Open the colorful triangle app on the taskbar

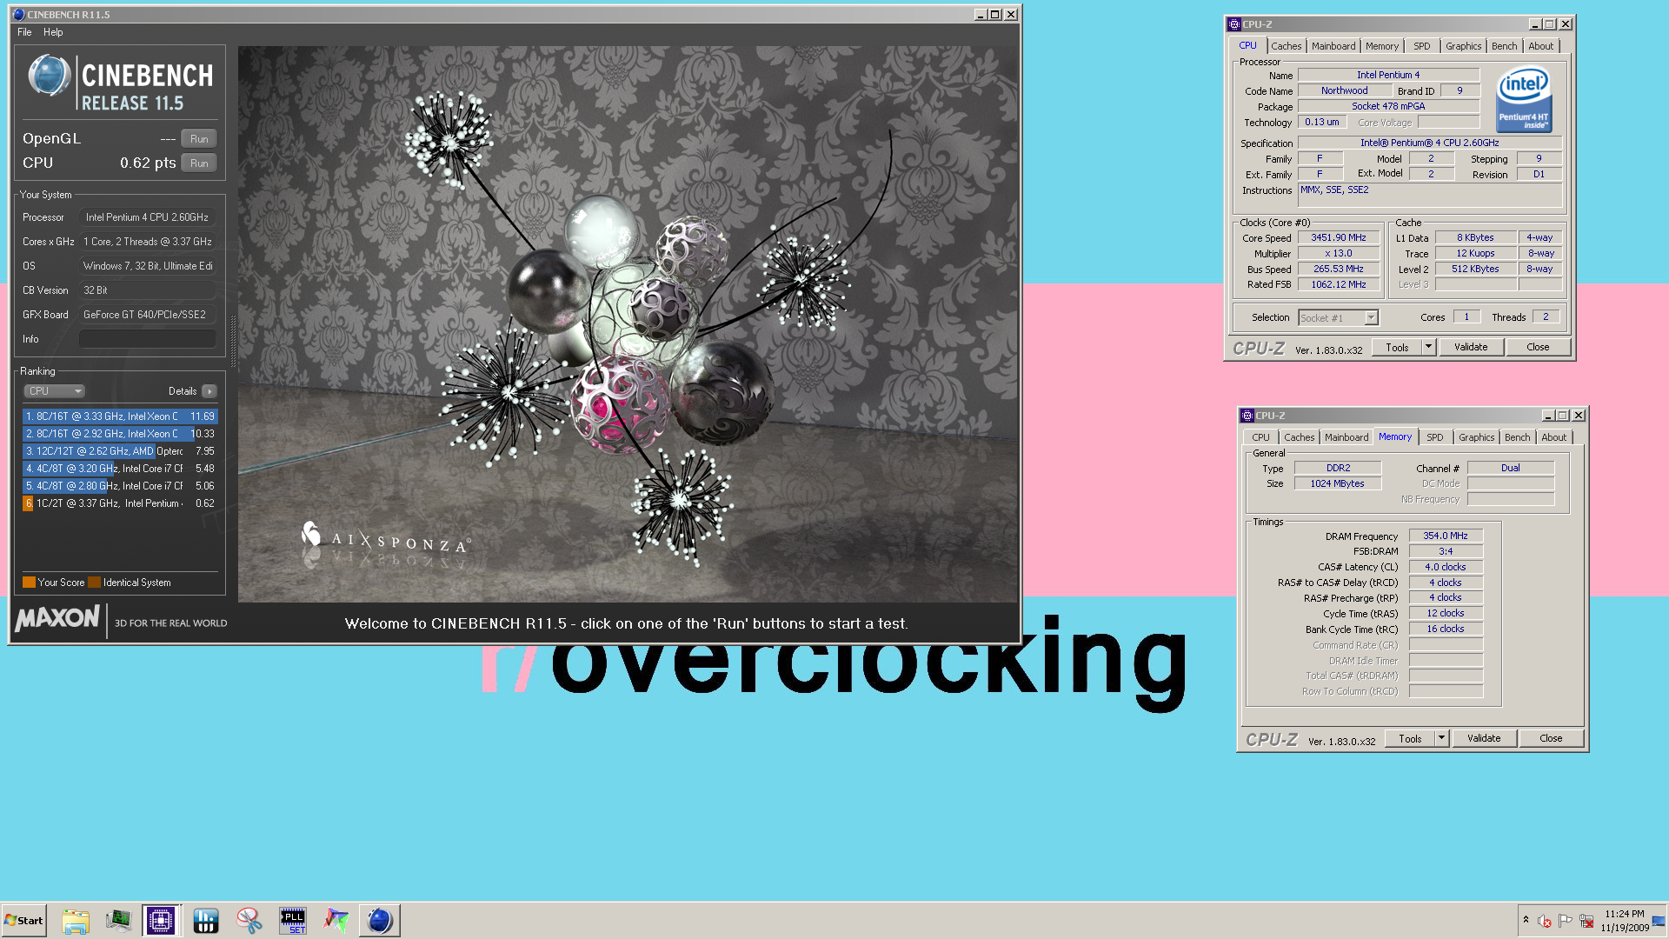[x=336, y=921]
